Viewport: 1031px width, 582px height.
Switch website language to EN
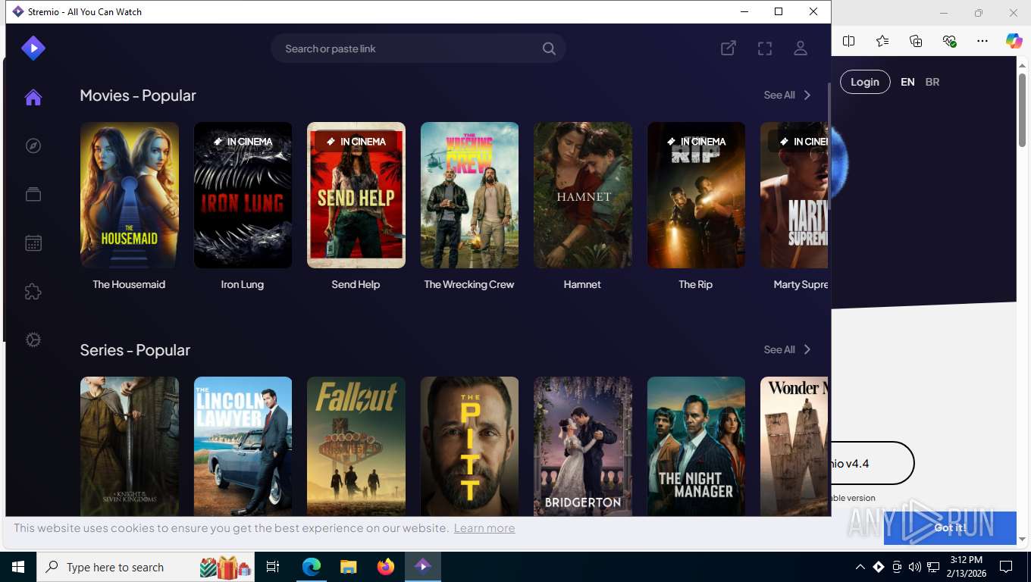907,82
